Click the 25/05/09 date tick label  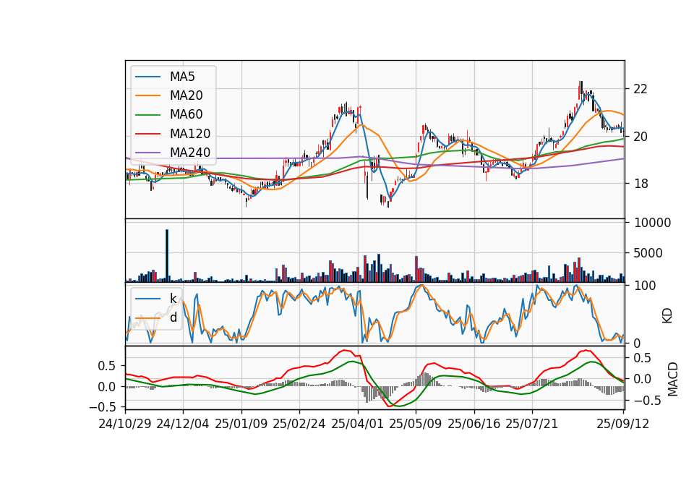click(x=416, y=424)
